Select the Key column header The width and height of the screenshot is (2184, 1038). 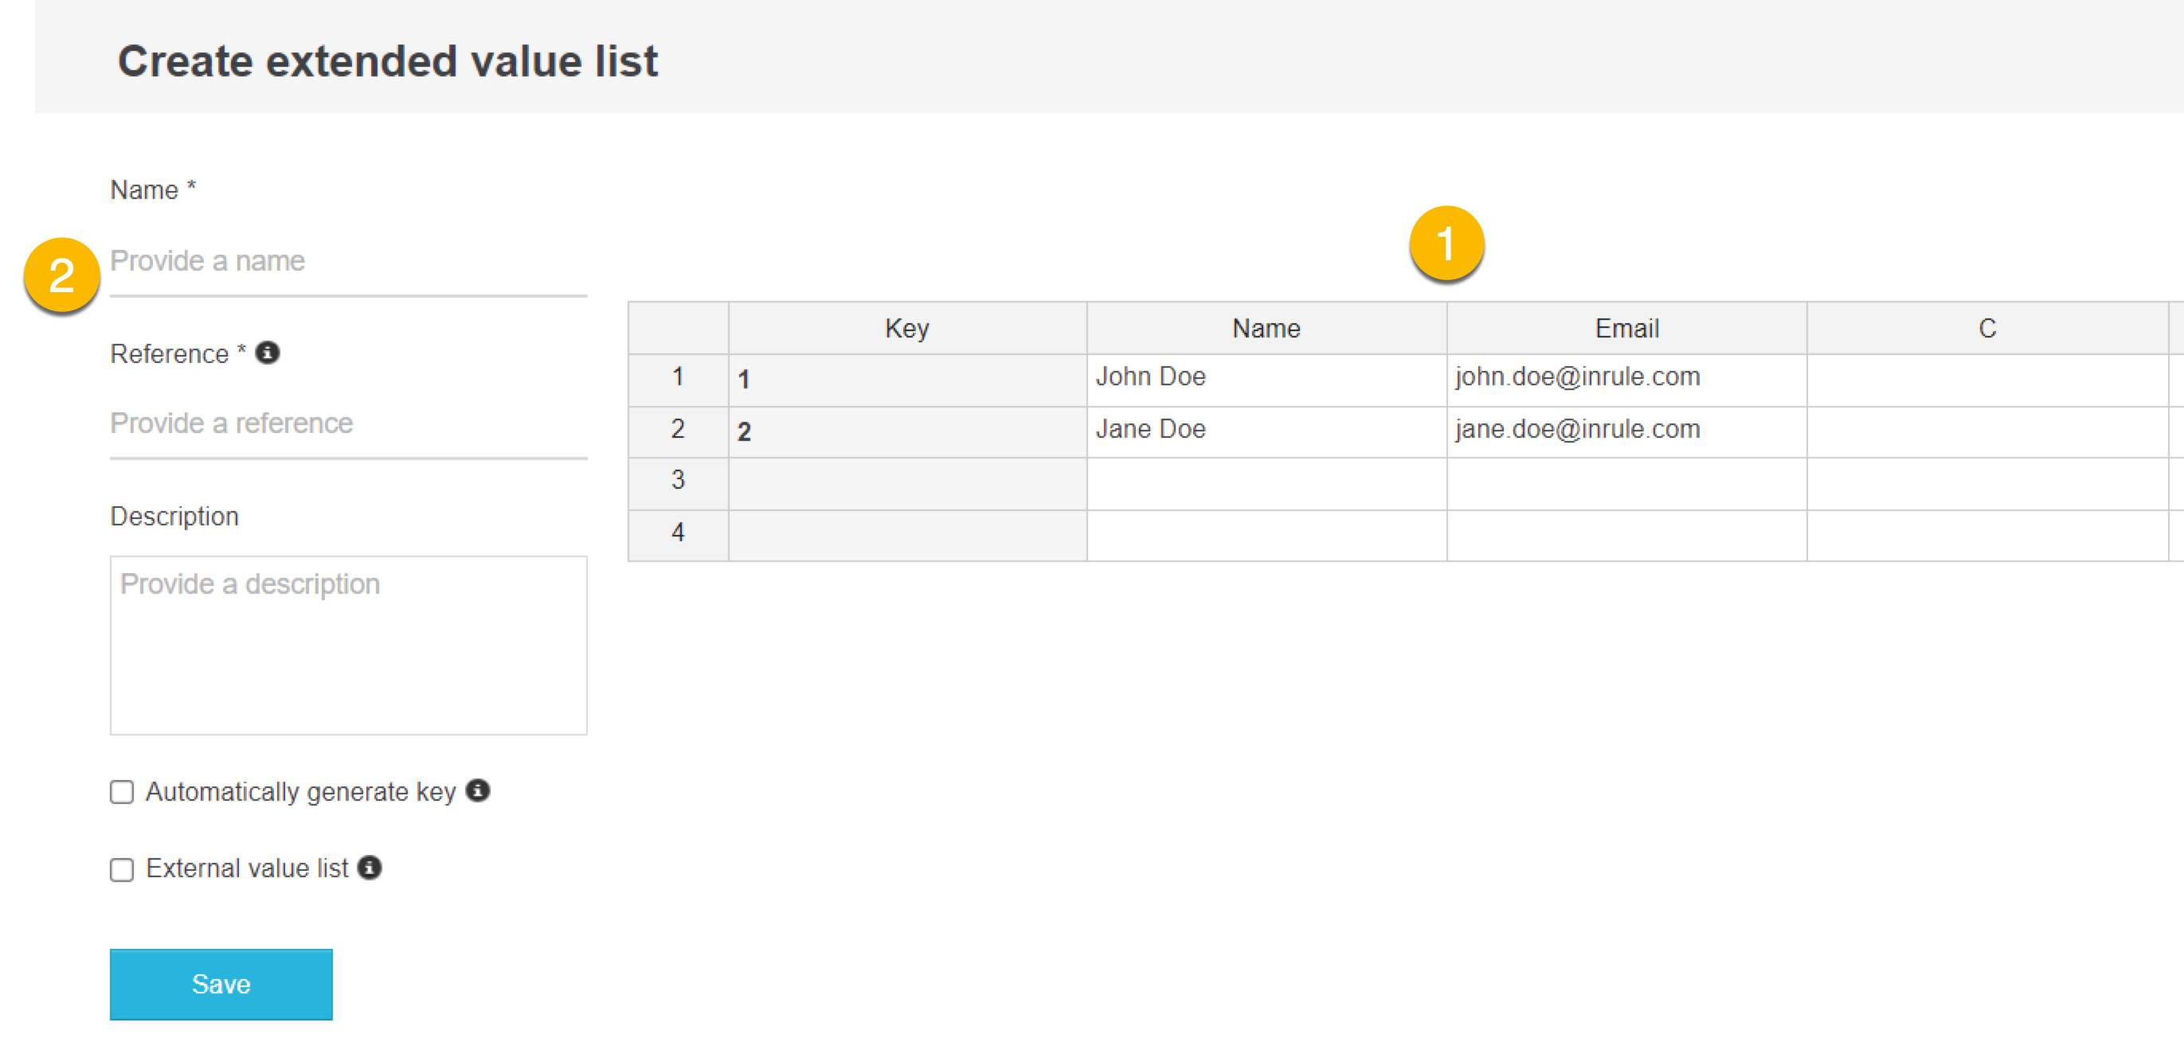click(907, 329)
